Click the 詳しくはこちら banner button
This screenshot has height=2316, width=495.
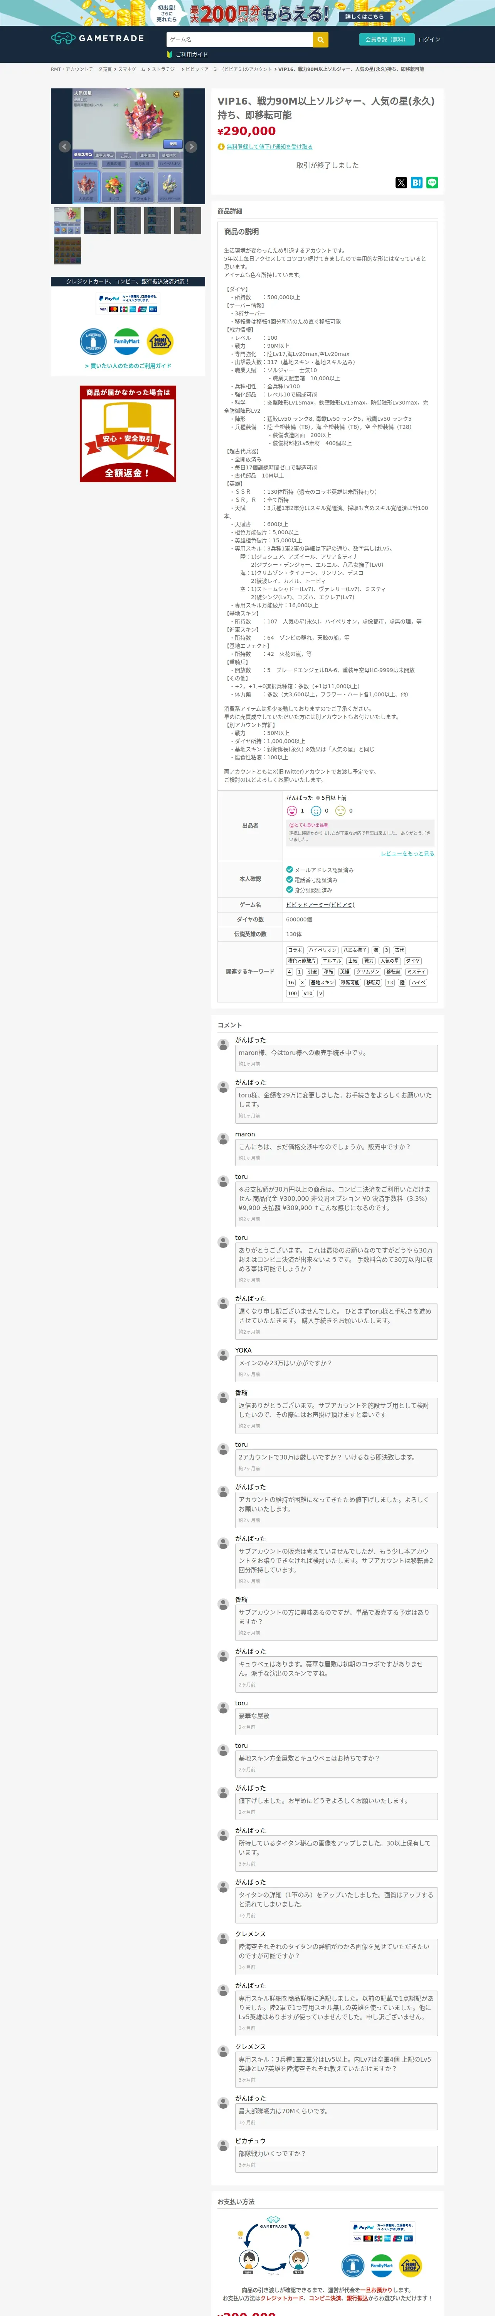[364, 15]
